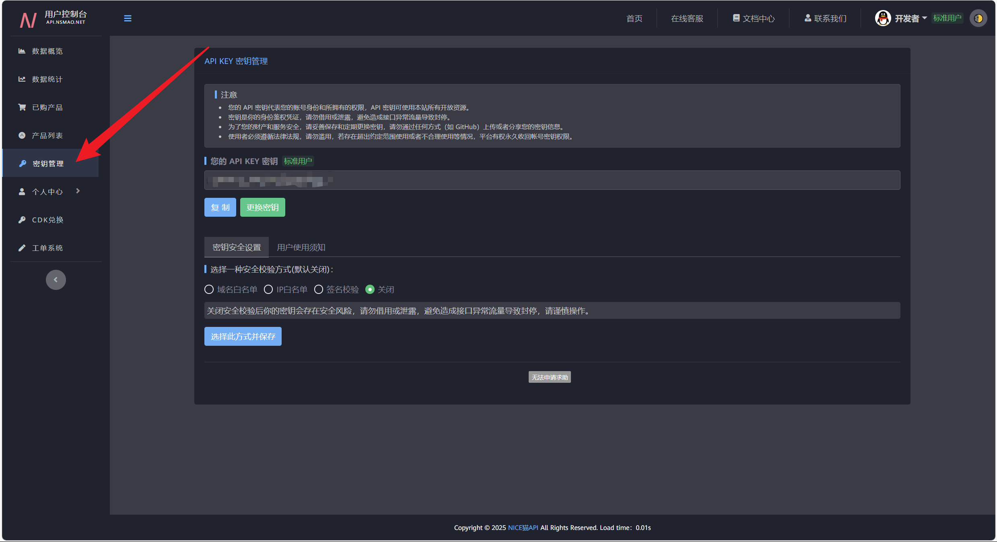Collapse the sidebar with round arrow button

tap(56, 280)
